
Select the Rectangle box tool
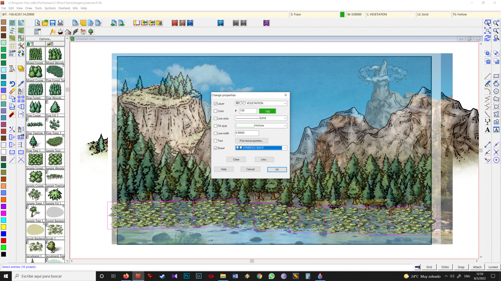[x=496, y=76]
